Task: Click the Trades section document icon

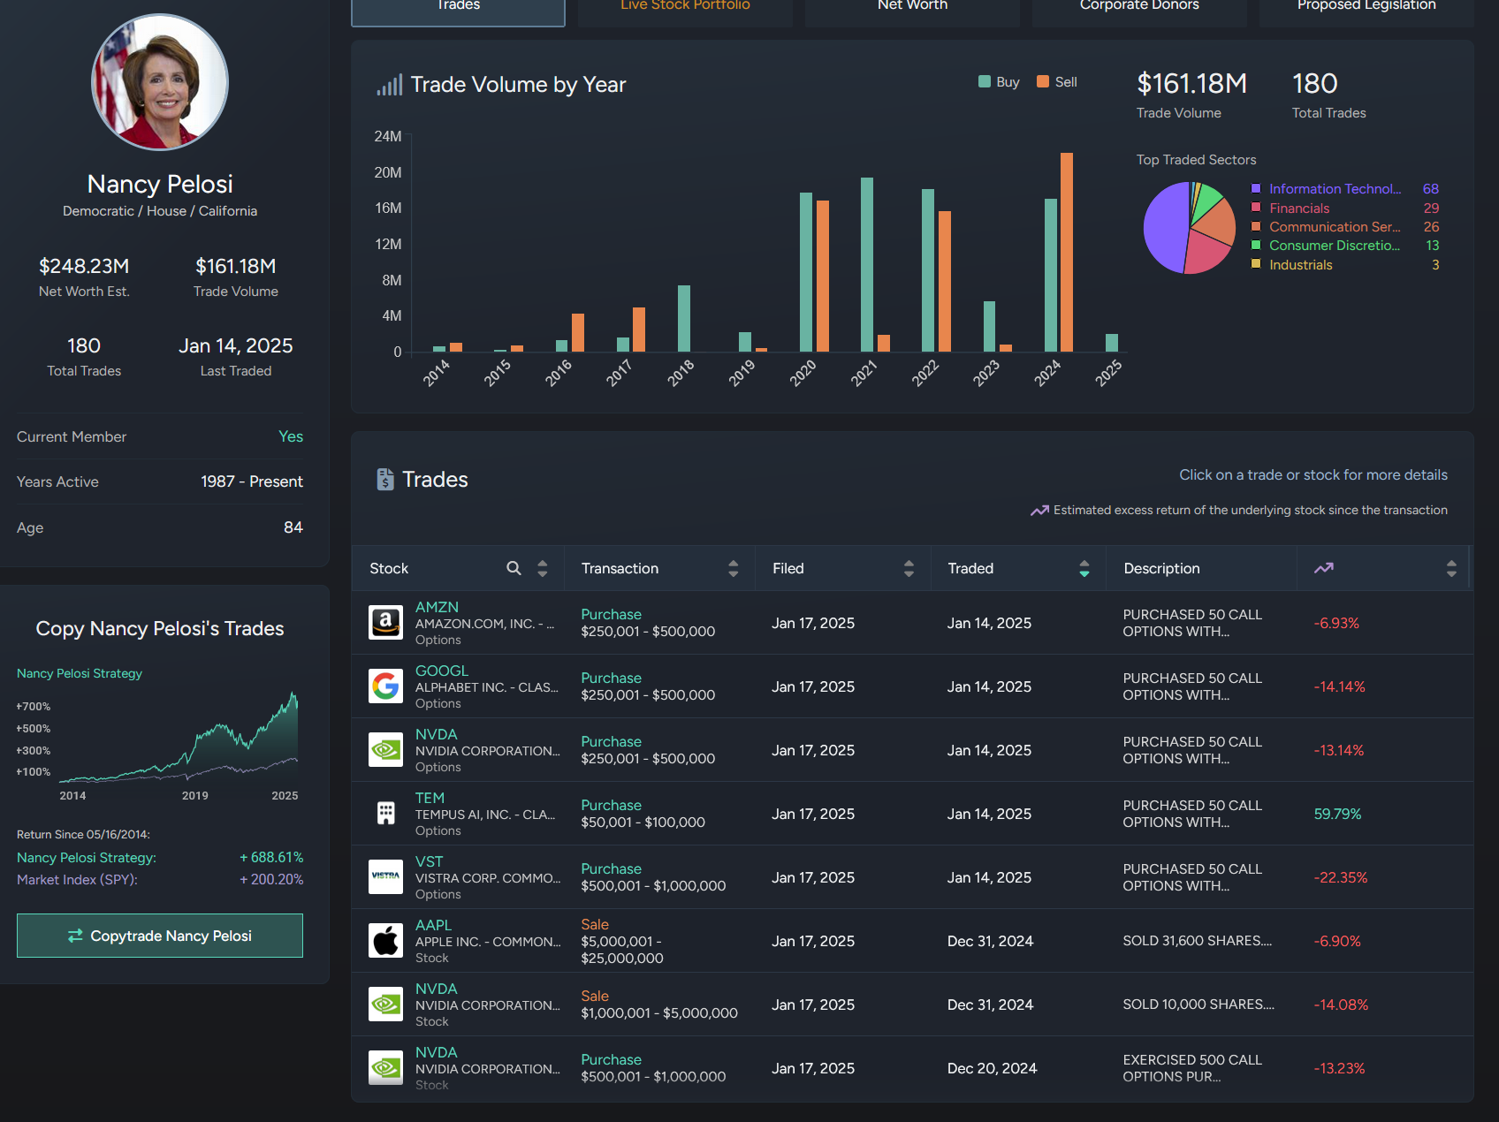Action: [385, 480]
